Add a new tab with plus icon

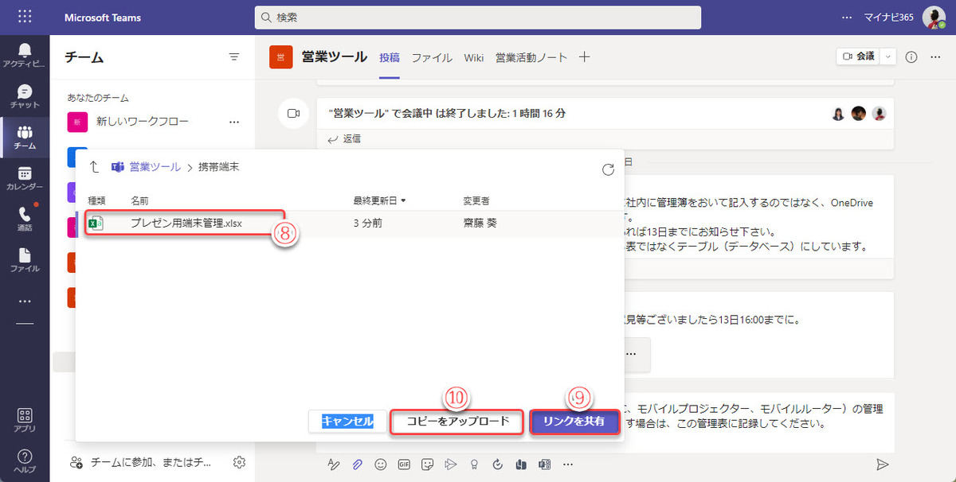(585, 56)
